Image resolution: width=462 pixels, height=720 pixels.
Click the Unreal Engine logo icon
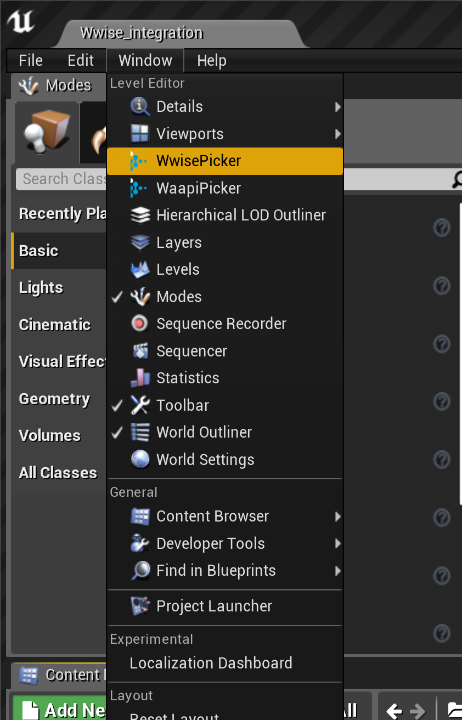point(20,23)
